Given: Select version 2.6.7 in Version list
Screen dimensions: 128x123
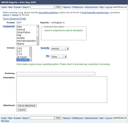Looking at the screenshot, I should pyautogui.click(x=23, y=51).
